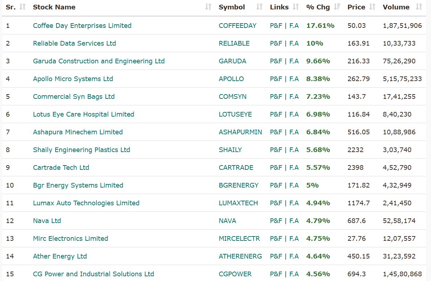Open P&F link in Shaily Engineering row
Image resolution: width=431 pixels, height=281 pixels.
click(x=276, y=150)
